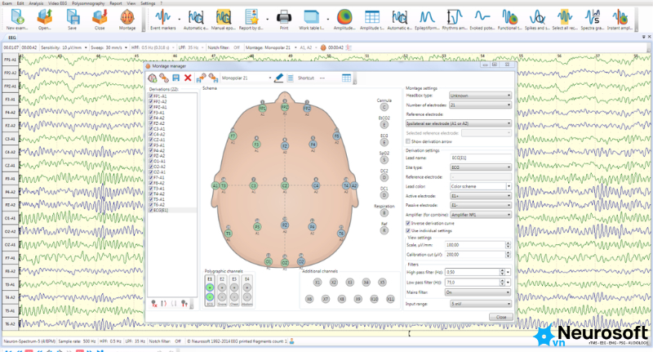Launch the Evoked potentials tool icon
The image size is (653, 352).
pos(482,19)
